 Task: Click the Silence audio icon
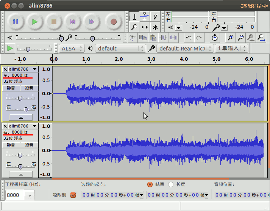pyautogui.click(x=173, y=38)
